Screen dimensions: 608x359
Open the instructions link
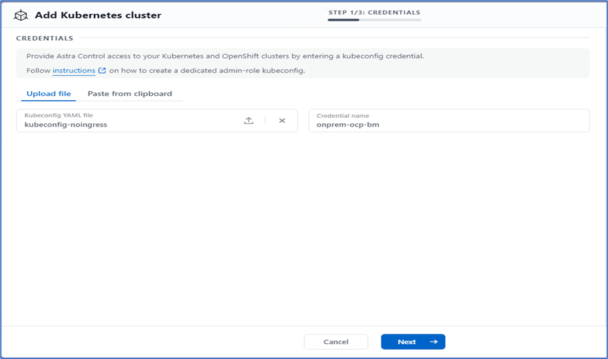tap(74, 70)
